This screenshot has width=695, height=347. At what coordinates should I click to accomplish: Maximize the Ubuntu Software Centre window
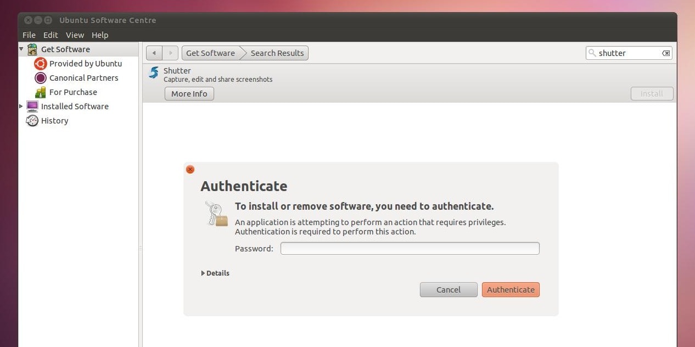tap(48, 20)
